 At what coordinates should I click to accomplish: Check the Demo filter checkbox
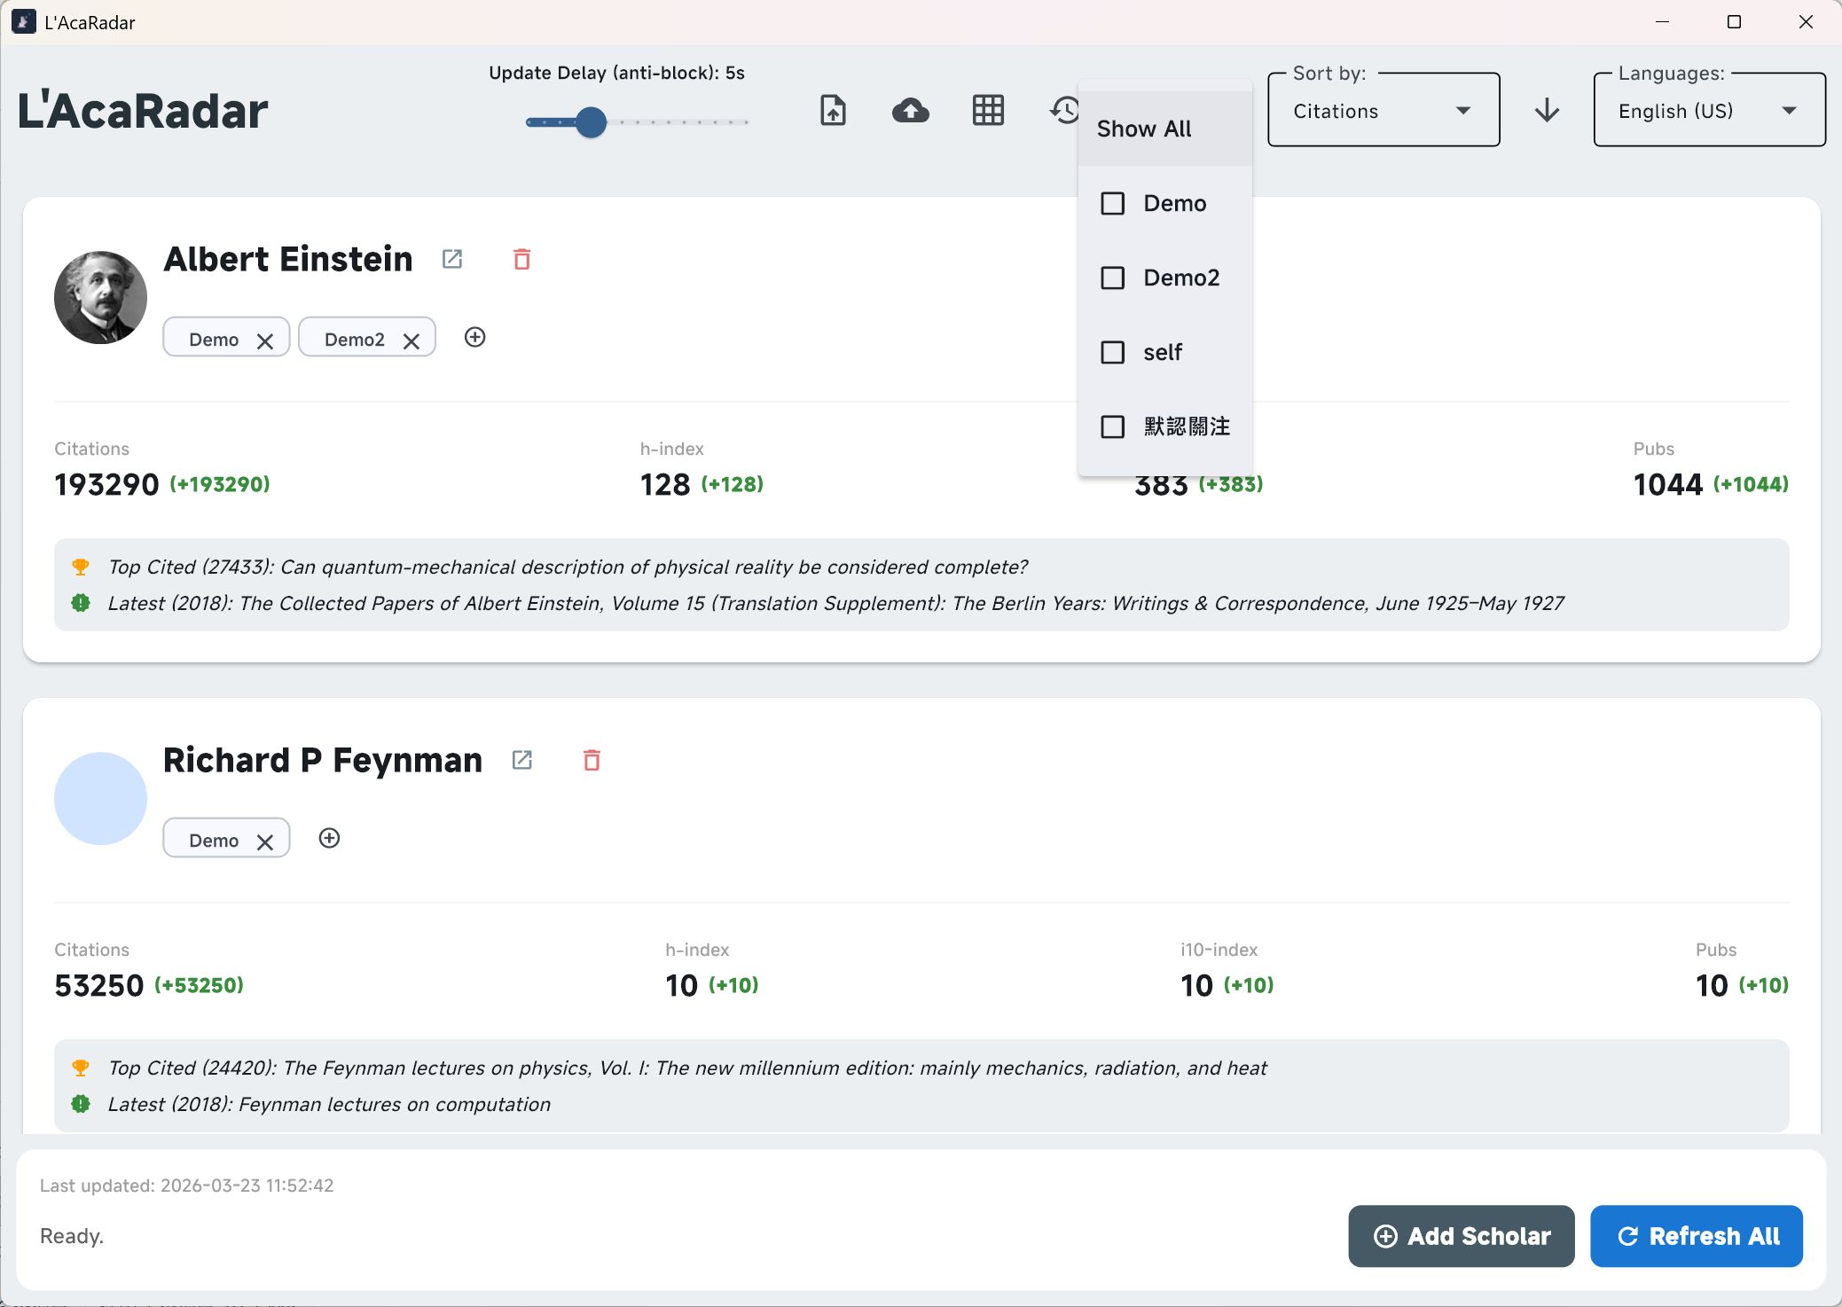(1113, 203)
